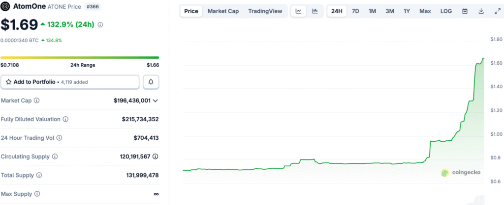Click the bell price alert icon
Screen dimensions: 504x205
151,82
